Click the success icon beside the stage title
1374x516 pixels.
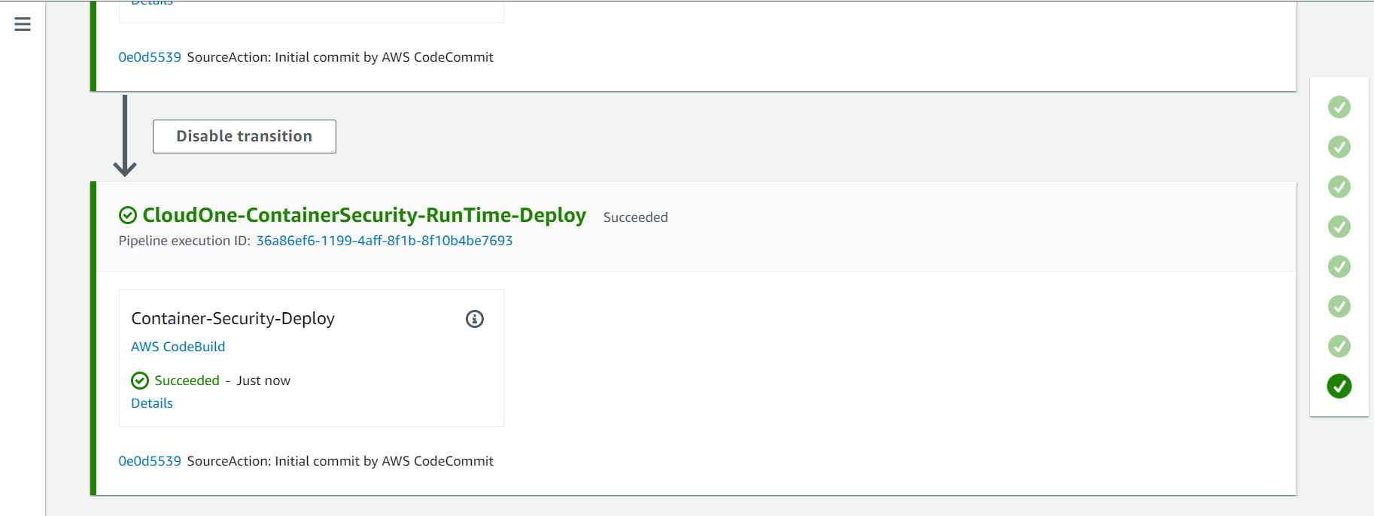click(128, 216)
